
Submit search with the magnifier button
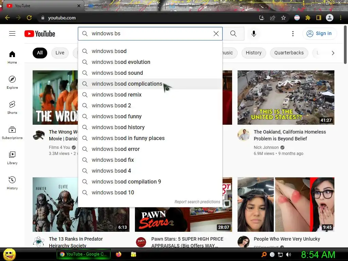tap(233, 34)
